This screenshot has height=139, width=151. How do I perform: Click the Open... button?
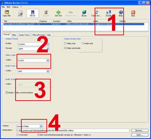pos(140,135)
